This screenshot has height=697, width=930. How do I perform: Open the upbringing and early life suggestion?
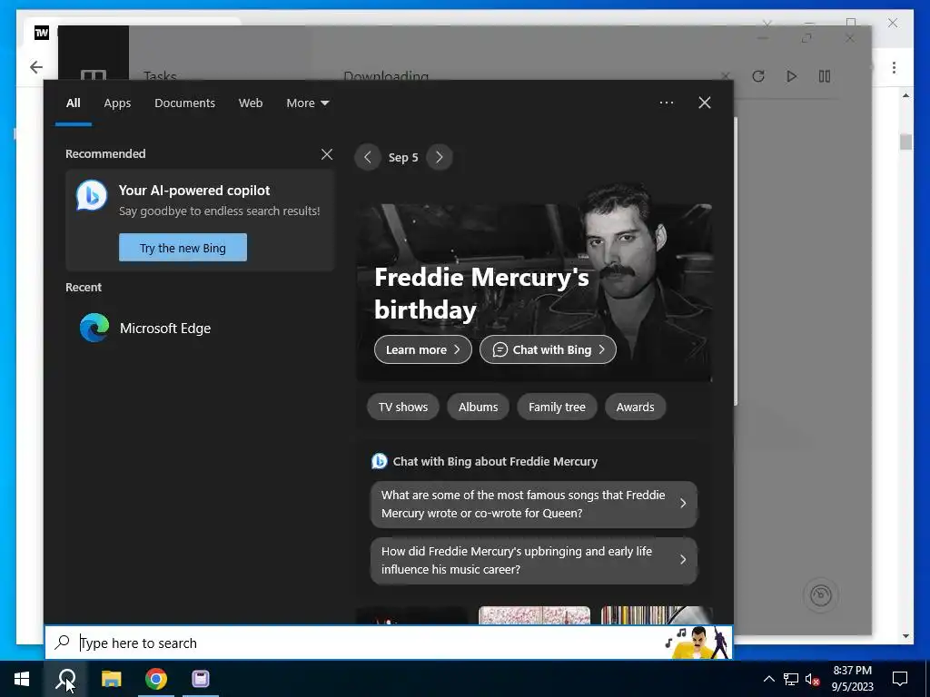pyautogui.click(x=534, y=560)
